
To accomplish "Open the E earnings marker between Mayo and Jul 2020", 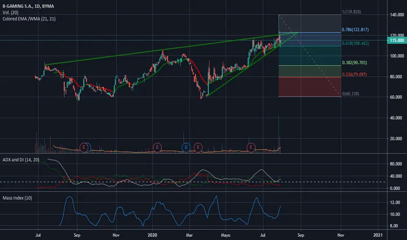I will click(251, 147).
